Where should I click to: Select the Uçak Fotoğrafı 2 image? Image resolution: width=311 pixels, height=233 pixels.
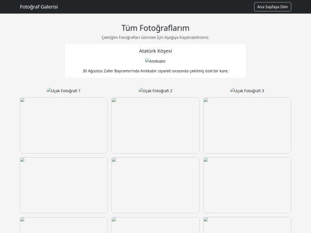(x=155, y=91)
